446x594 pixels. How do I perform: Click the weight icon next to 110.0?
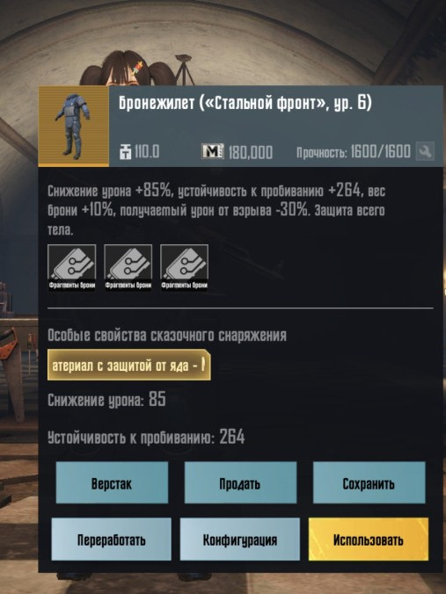(125, 151)
